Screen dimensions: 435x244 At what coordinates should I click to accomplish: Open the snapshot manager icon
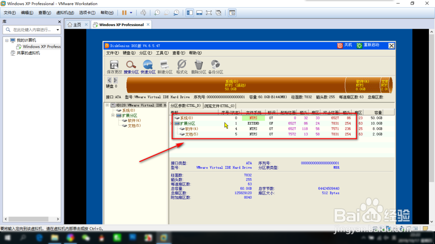(176, 13)
